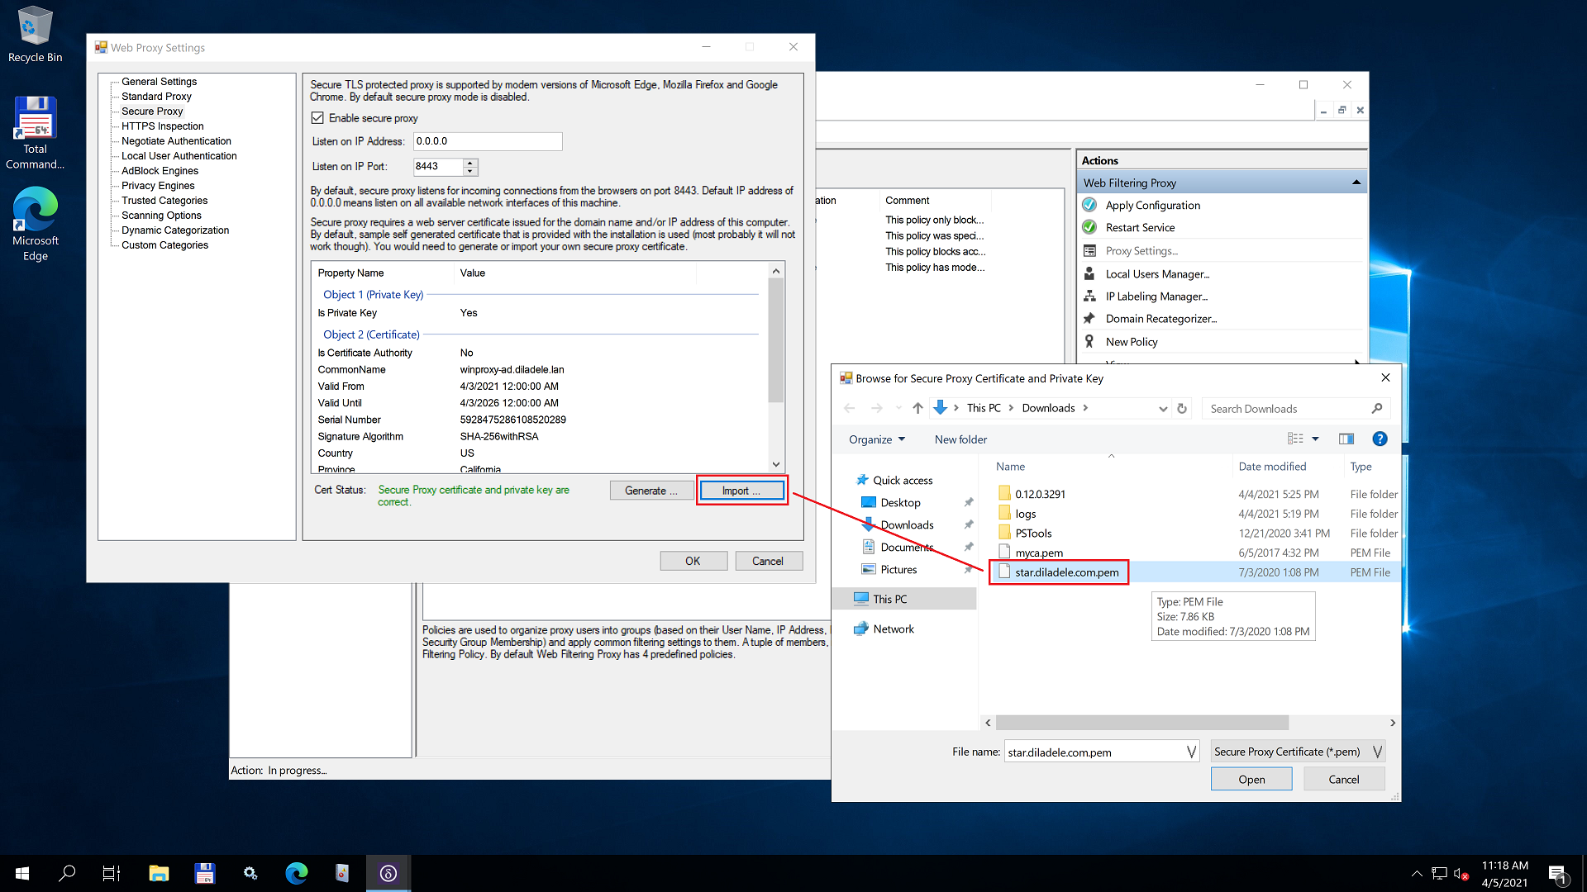Select the Microsoft Edge desktop icon

click(35, 223)
